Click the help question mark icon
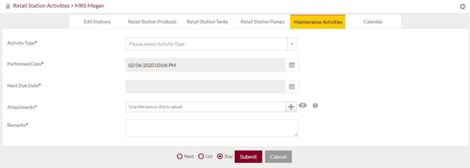Viewport: 470px width, 168px height. pyautogui.click(x=315, y=105)
